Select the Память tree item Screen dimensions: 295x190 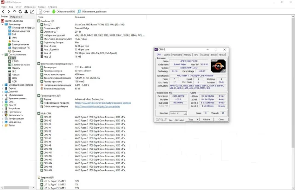tap(14, 68)
